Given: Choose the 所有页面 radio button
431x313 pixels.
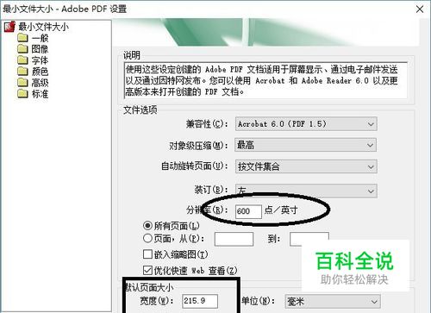Looking at the screenshot, I should [x=147, y=226].
